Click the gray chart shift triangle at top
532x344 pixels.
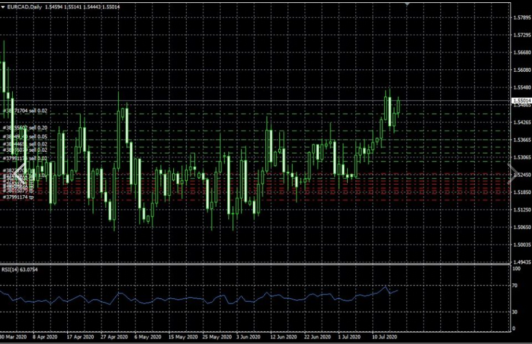point(407,3)
